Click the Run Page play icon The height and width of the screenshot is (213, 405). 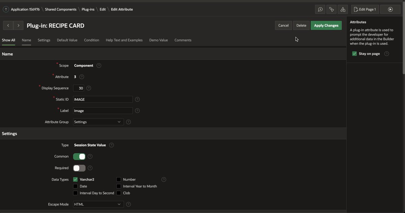[x=390, y=9]
